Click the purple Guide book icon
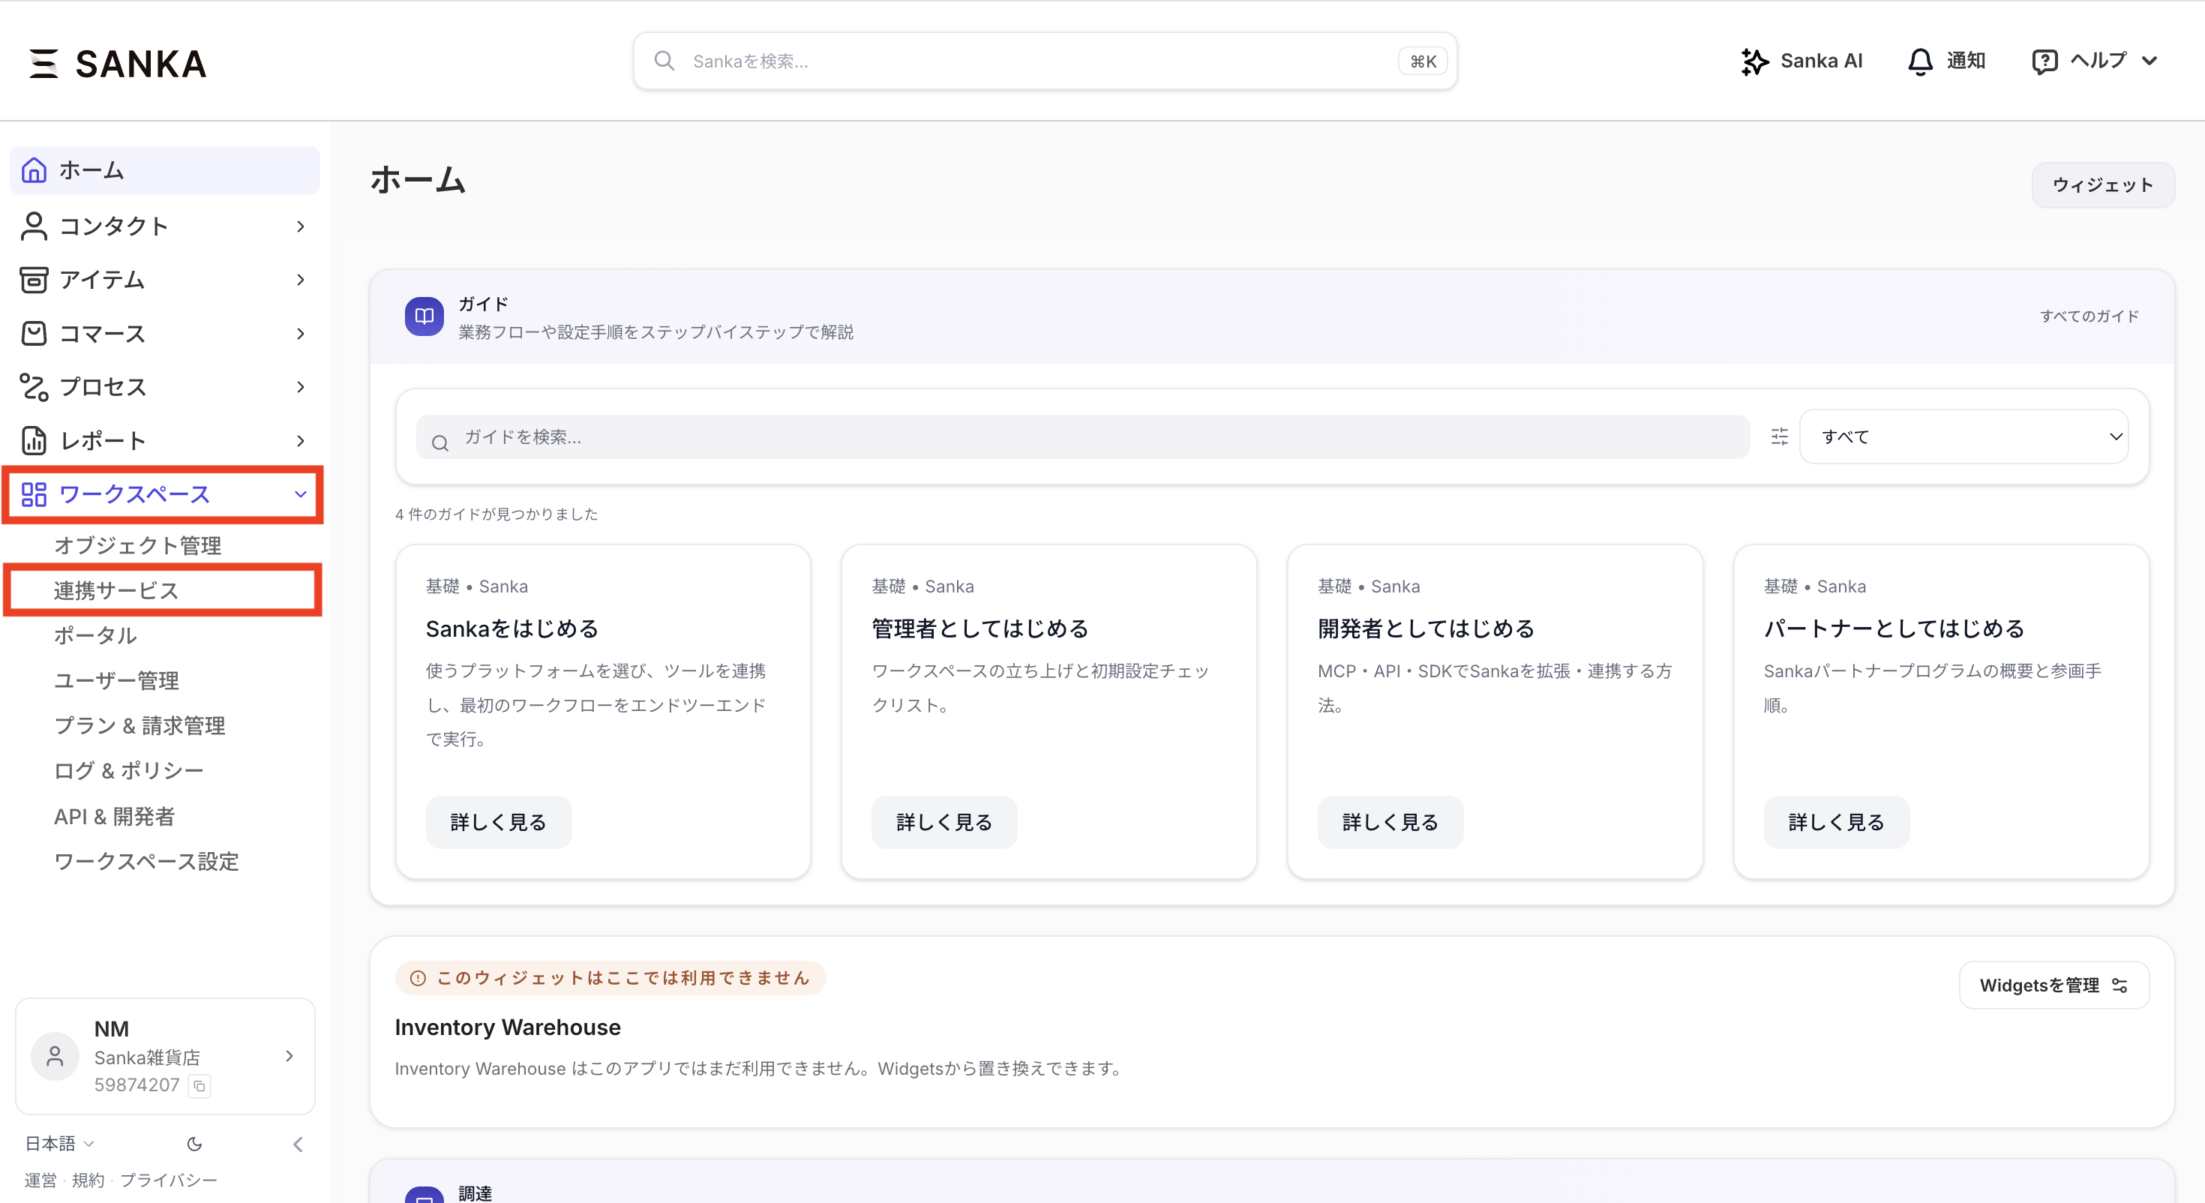This screenshot has width=2205, height=1203. click(424, 316)
